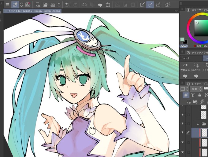Select the layer thumbnail directly above the folder
This screenshot has height=157, width=208.
204,115
